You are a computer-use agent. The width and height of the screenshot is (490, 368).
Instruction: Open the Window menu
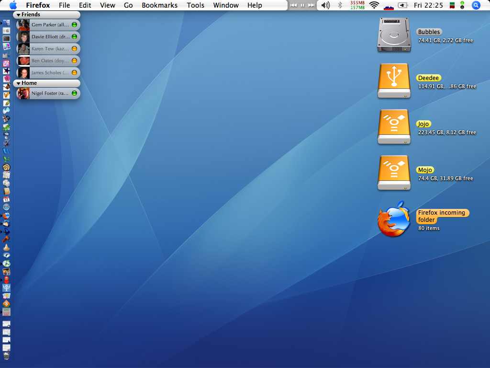[x=226, y=5]
